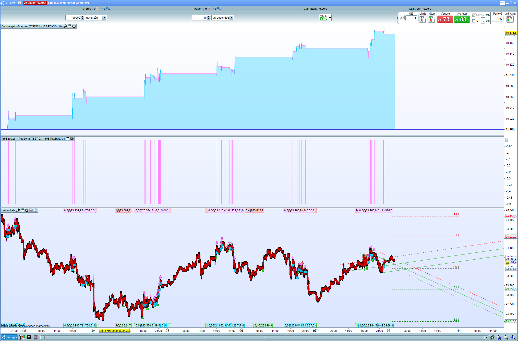The width and height of the screenshot is (518, 341).
Task: Click the order book icon in bottom toolbar
Action: point(36,337)
